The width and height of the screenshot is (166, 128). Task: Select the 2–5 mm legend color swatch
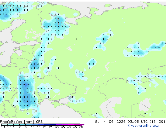point(23,125)
